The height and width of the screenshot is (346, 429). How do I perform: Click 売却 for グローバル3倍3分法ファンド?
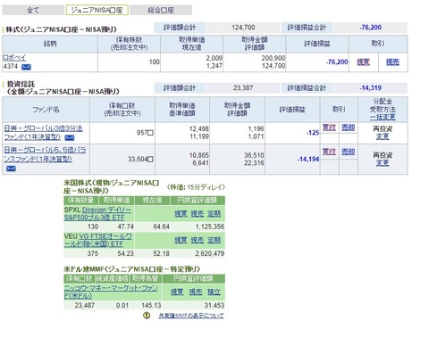click(x=348, y=128)
